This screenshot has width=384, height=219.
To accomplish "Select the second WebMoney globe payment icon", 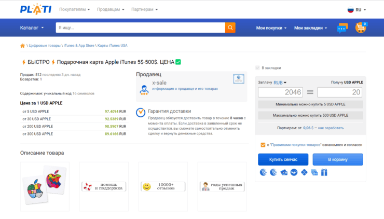I will pyautogui.click(x=273, y=172).
